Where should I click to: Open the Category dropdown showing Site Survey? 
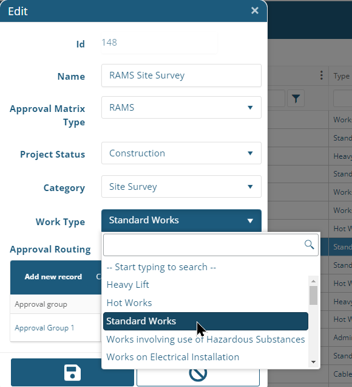181,187
